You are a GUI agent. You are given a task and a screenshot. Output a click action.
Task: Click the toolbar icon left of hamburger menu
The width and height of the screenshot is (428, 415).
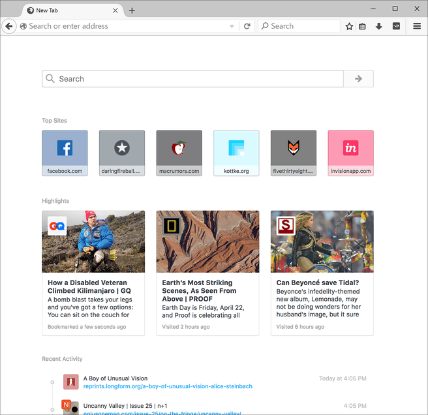point(396,26)
